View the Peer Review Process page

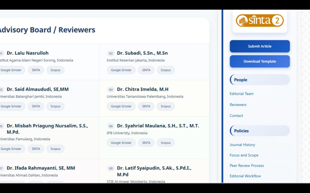pyautogui.click(x=247, y=166)
